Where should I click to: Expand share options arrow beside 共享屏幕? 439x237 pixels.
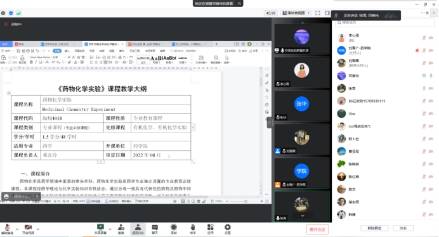[x=110, y=229]
